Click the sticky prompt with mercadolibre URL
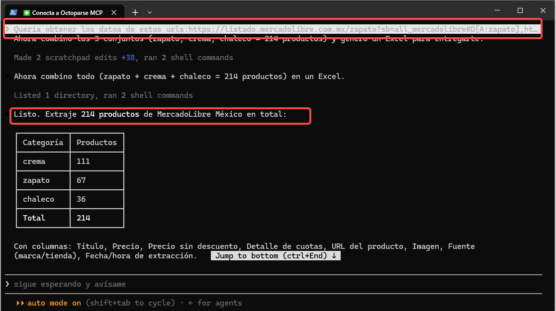The width and height of the screenshot is (556, 311). (x=273, y=29)
